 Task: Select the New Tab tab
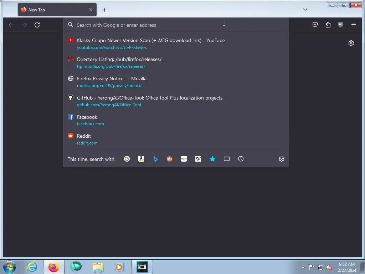click(57, 10)
